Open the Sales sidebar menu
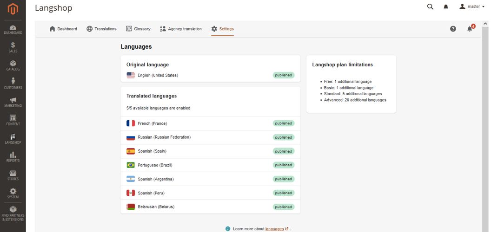Image resolution: width=491 pixels, height=232 pixels. pos(13,47)
